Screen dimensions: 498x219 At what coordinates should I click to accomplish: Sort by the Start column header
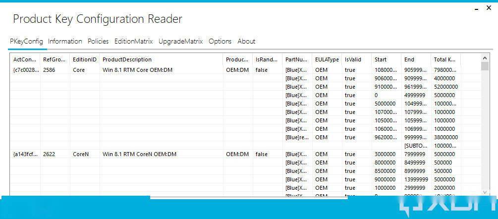click(381, 60)
